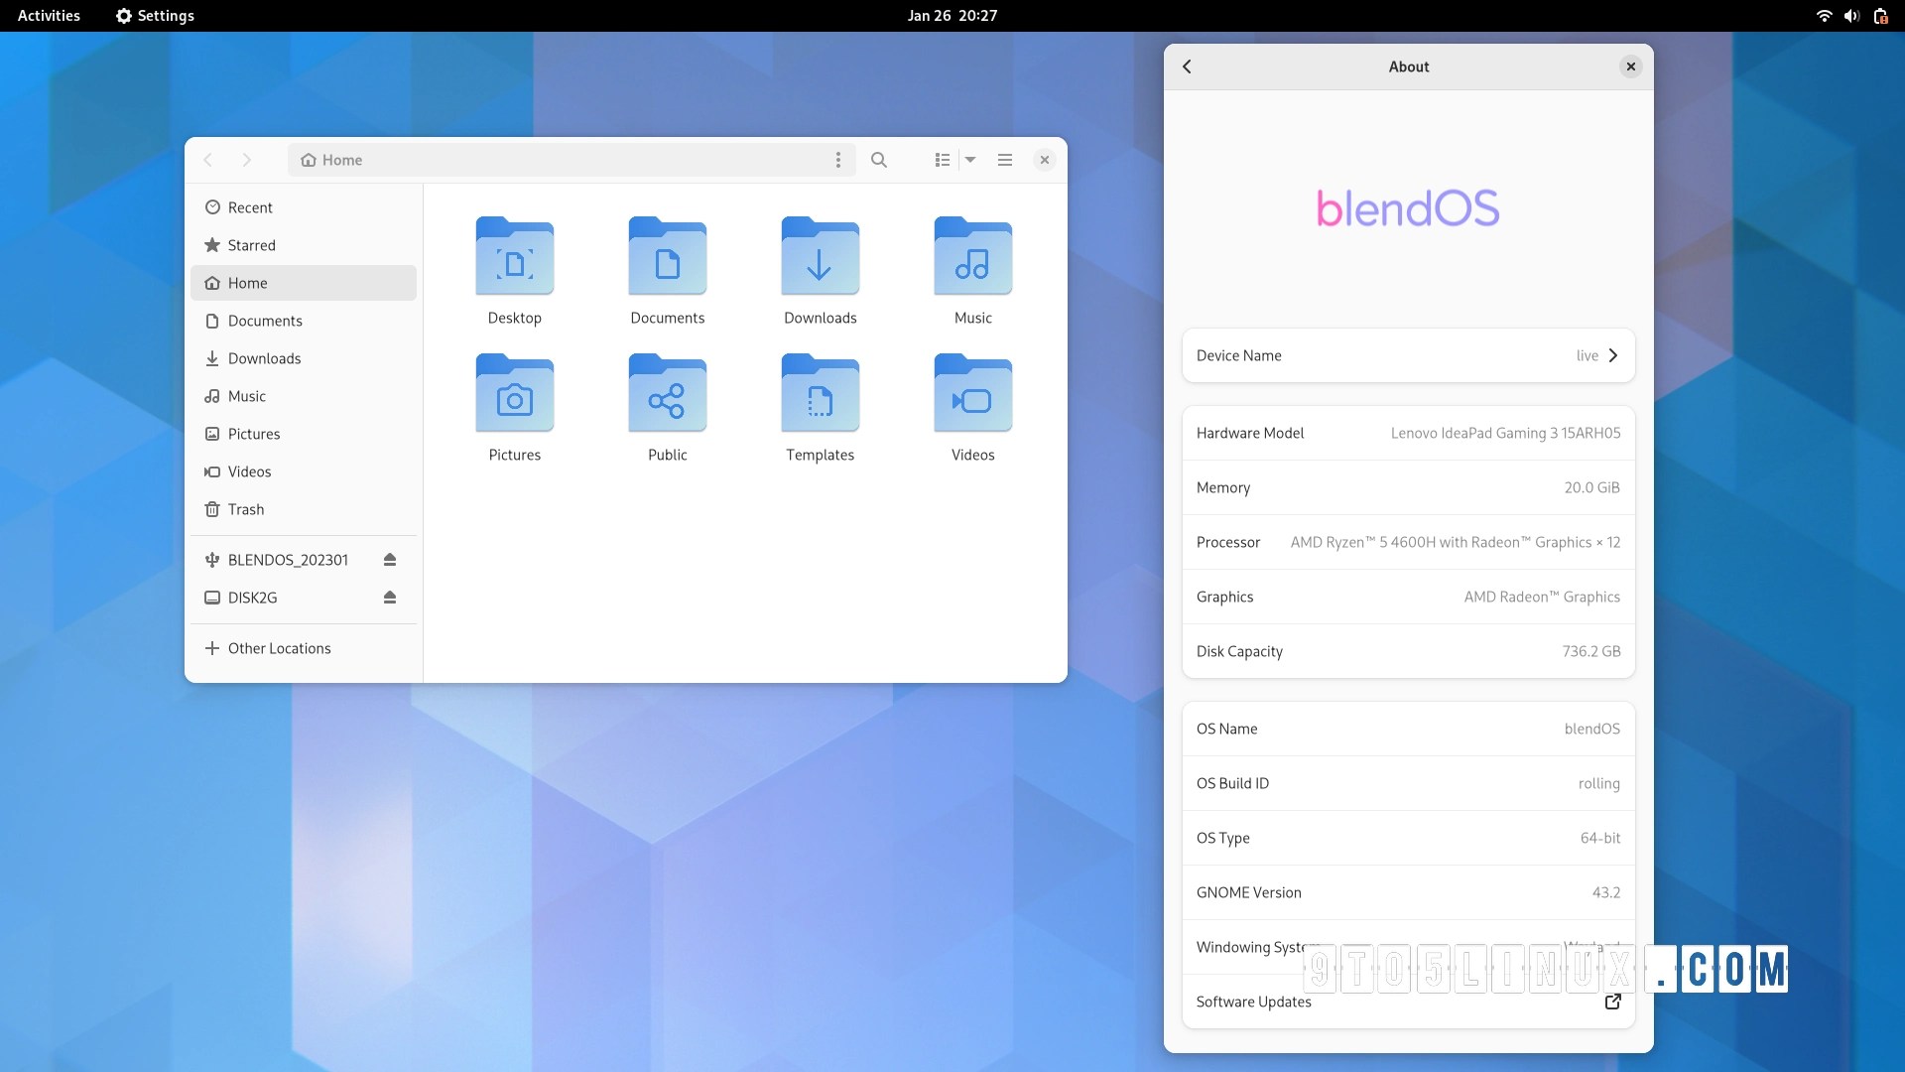Open the Settings app menu in the top bar
The width and height of the screenshot is (1905, 1072).
tap(155, 16)
